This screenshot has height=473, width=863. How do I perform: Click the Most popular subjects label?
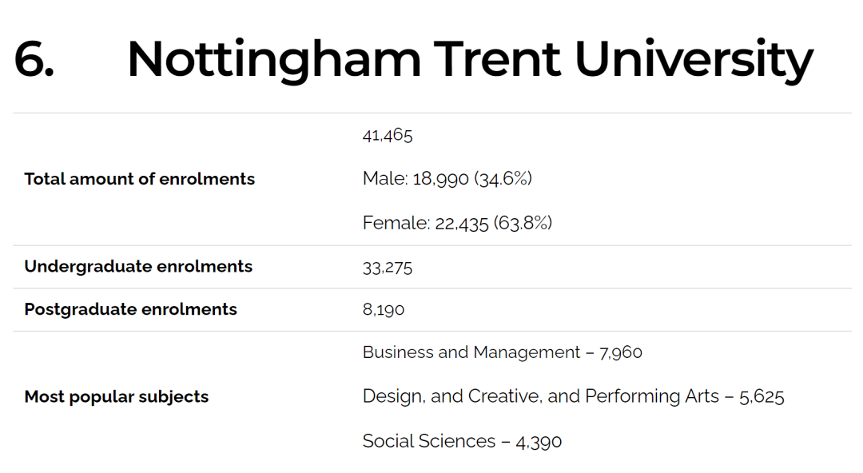coord(116,397)
